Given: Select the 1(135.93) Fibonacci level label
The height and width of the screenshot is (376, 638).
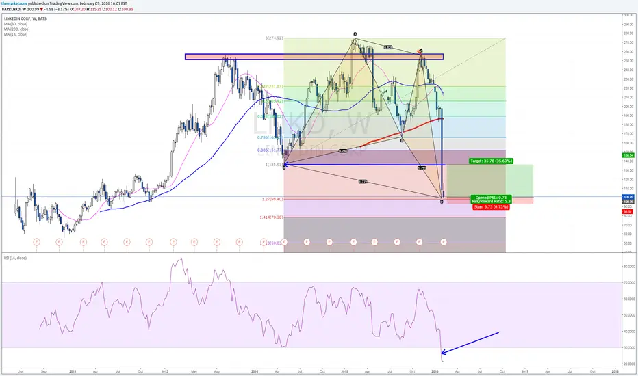Looking at the screenshot, I should coord(275,165).
